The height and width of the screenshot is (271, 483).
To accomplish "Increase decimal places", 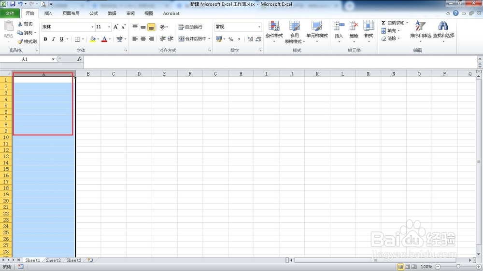I will (x=250, y=39).
